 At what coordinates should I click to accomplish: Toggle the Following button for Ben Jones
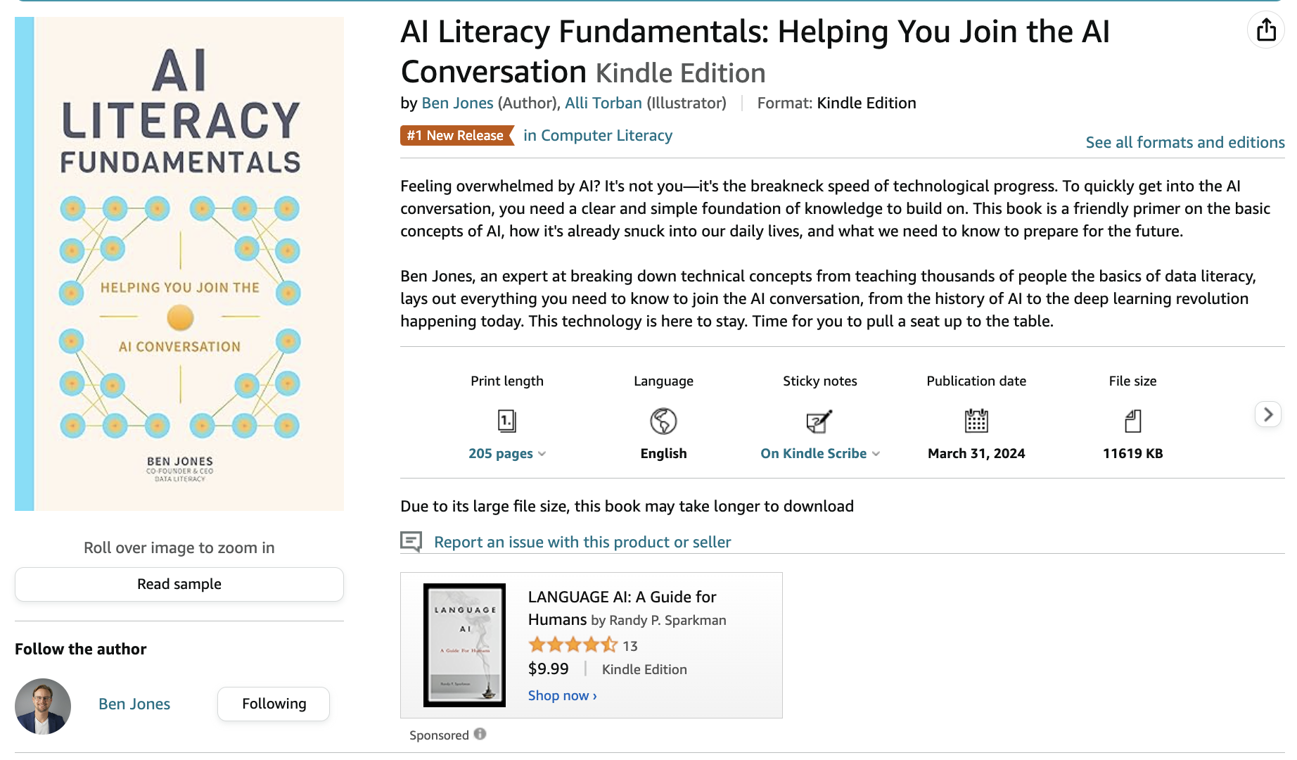273,703
